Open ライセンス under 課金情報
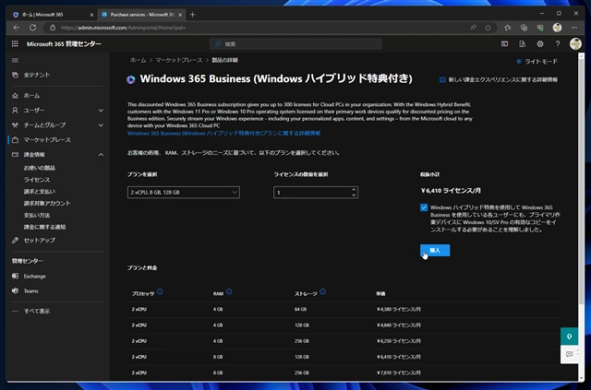The height and width of the screenshot is (390, 591). [37, 180]
